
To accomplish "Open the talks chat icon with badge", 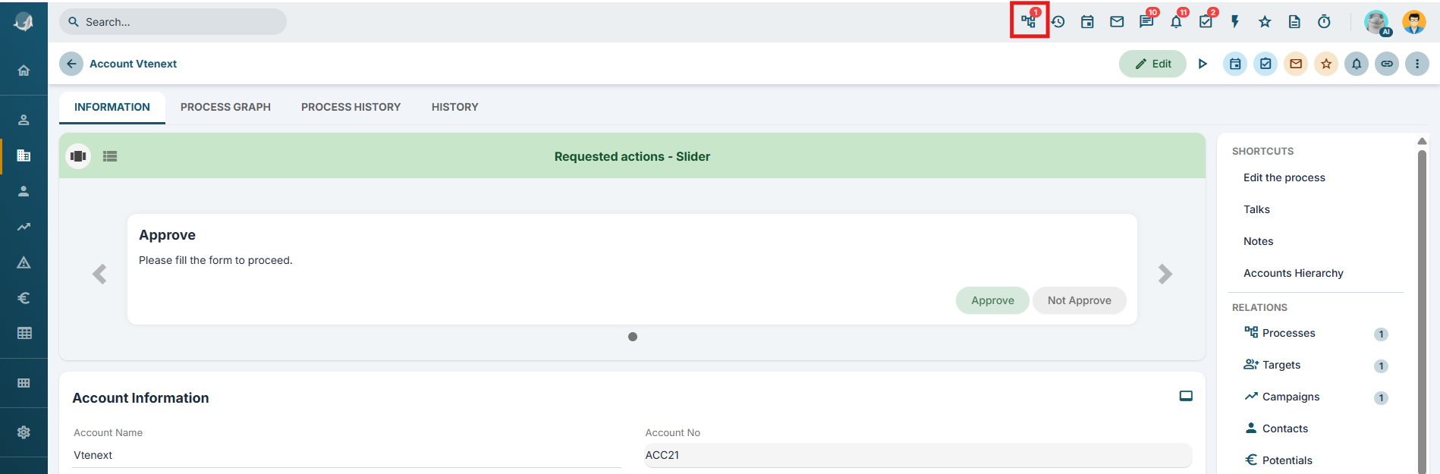I will pos(1146,21).
